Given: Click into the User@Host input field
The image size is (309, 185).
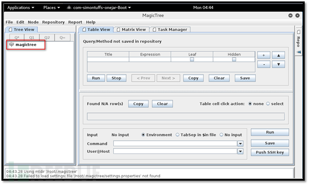Looking at the screenshot, I should pyautogui.click(x=175, y=151).
